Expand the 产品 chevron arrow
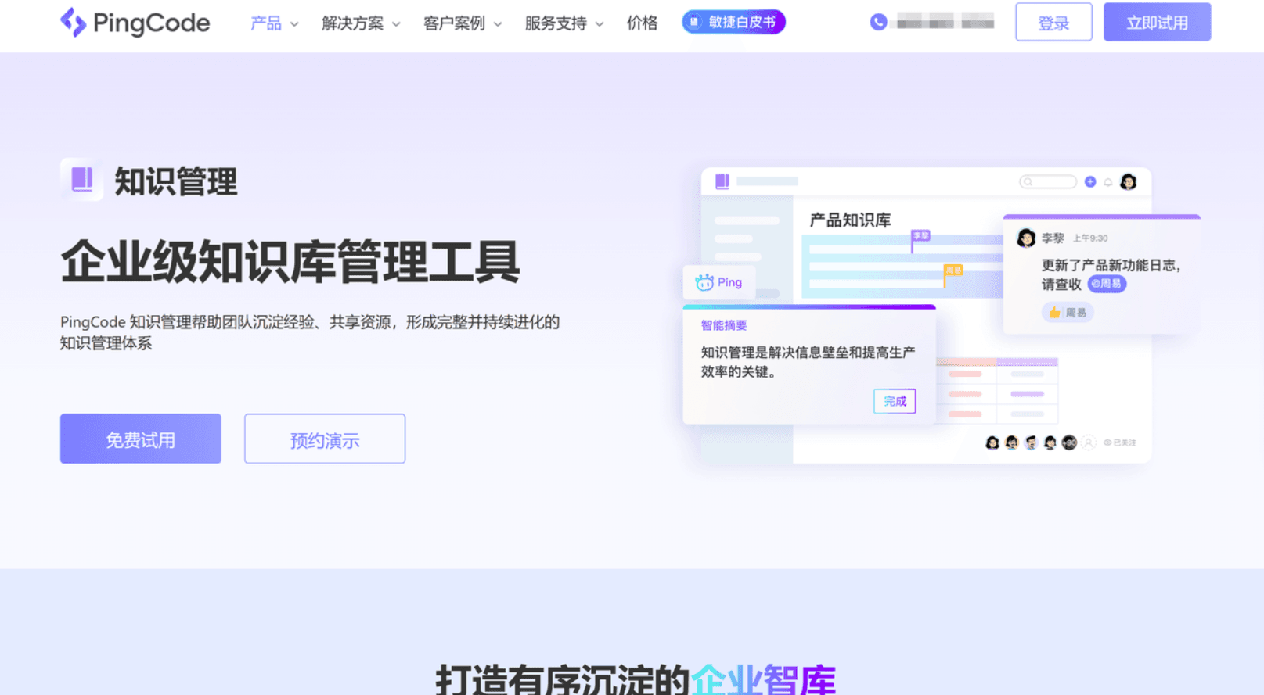Screen dimensions: 1264x695 tap(294, 24)
